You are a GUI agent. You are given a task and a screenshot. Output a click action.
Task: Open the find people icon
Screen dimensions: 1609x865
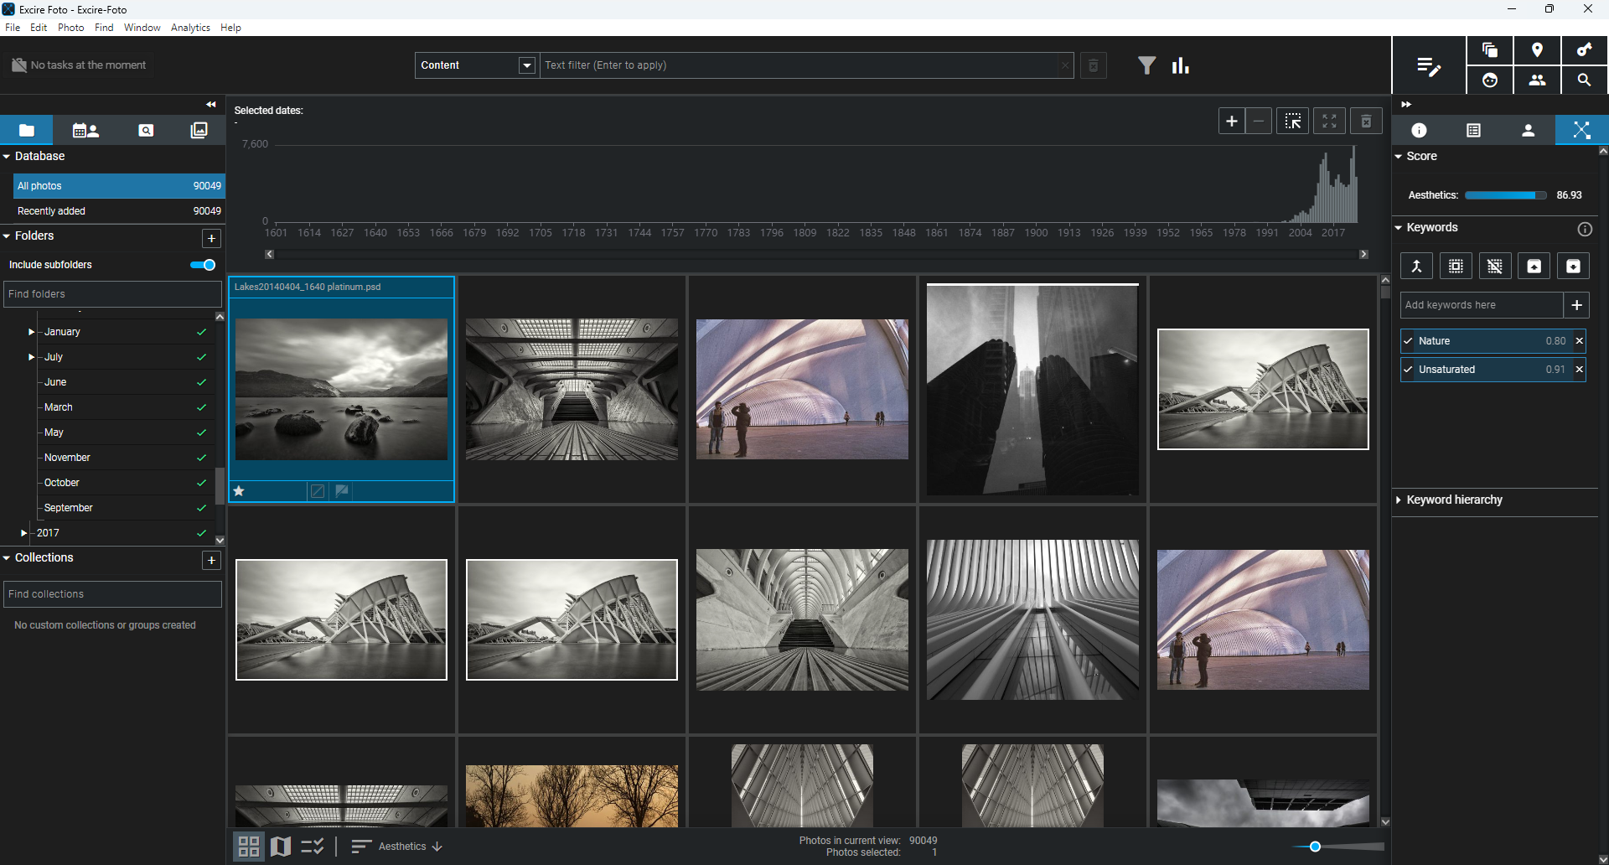(x=1537, y=80)
